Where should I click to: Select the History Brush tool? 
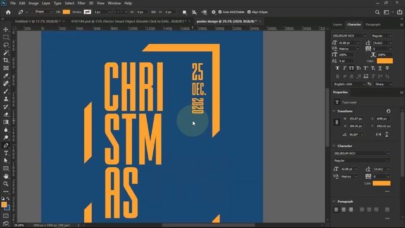coord(6,107)
